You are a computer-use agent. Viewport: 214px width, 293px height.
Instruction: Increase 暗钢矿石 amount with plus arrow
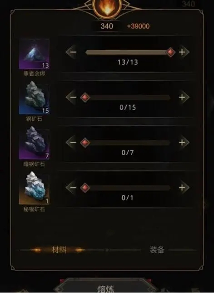[x=183, y=142]
